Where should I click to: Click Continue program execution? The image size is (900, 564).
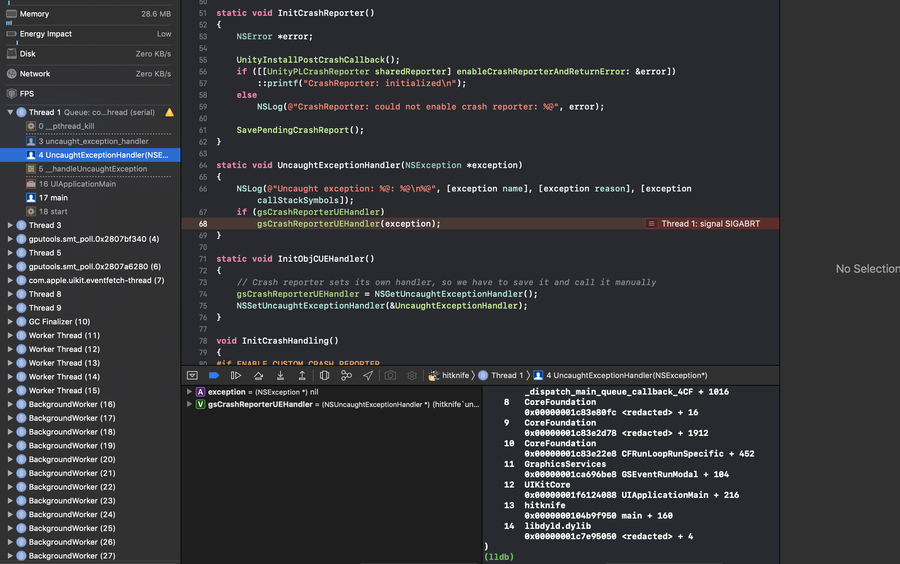point(236,375)
